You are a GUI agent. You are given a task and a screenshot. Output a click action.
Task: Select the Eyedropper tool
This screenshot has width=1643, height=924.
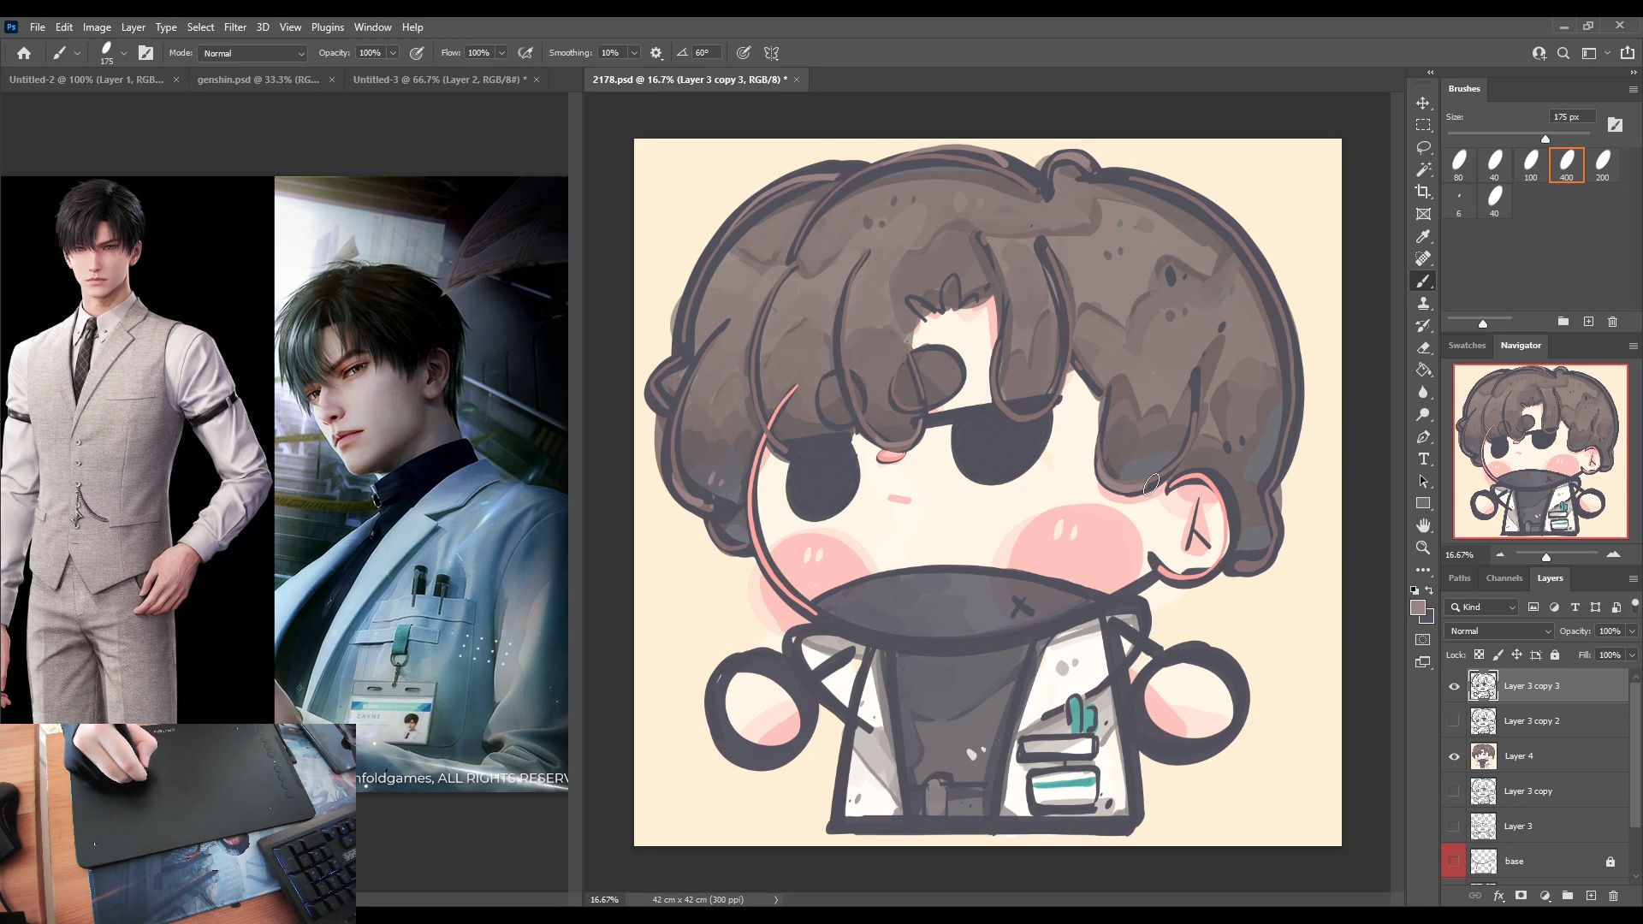coord(1423,236)
